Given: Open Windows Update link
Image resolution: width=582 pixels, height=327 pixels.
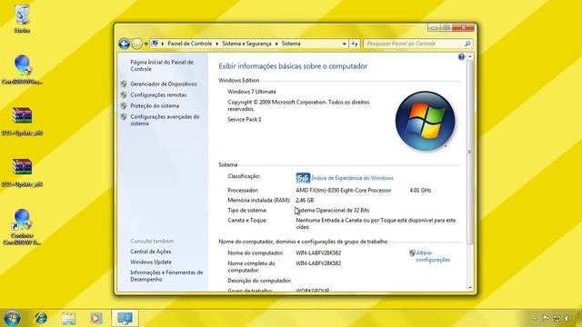Looking at the screenshot, I should (x=151, y=263).
